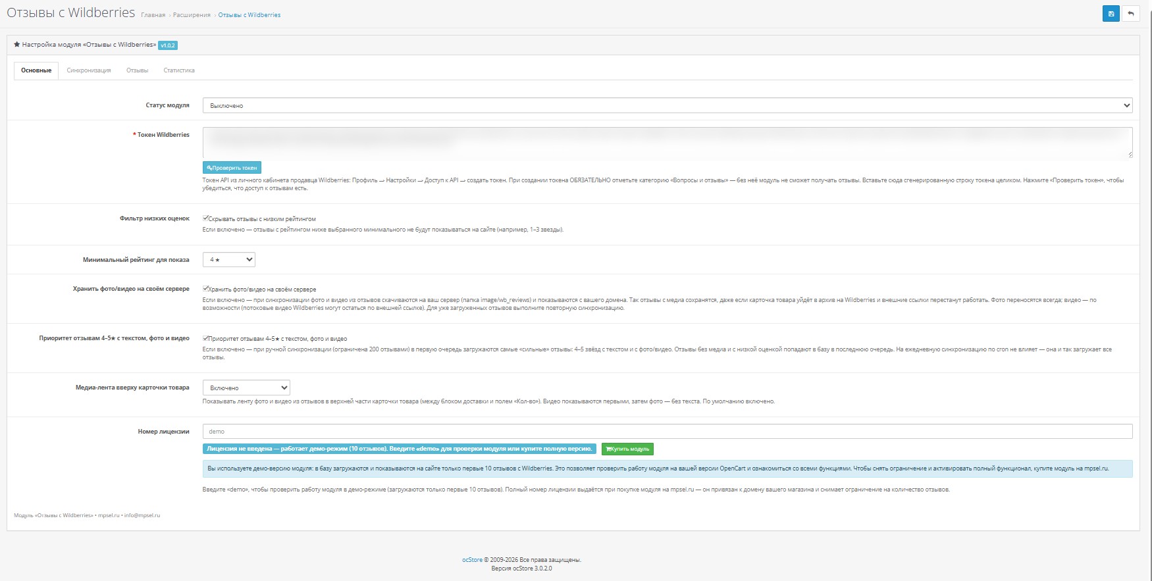Click the token textarea resize handle

pos(1130,155)
